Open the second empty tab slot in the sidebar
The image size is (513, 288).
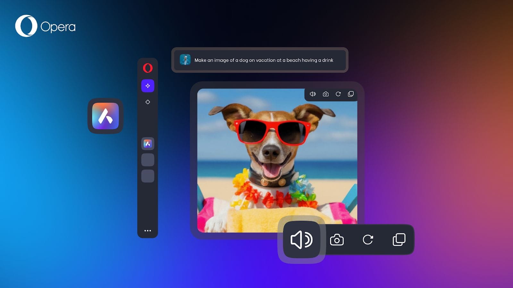[x=147, y=175]
